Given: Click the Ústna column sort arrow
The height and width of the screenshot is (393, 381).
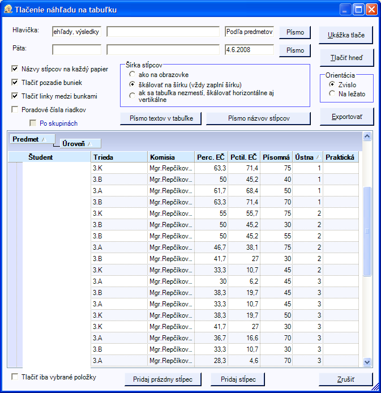Looking at the screenshot, I should [x=318, y=157].
